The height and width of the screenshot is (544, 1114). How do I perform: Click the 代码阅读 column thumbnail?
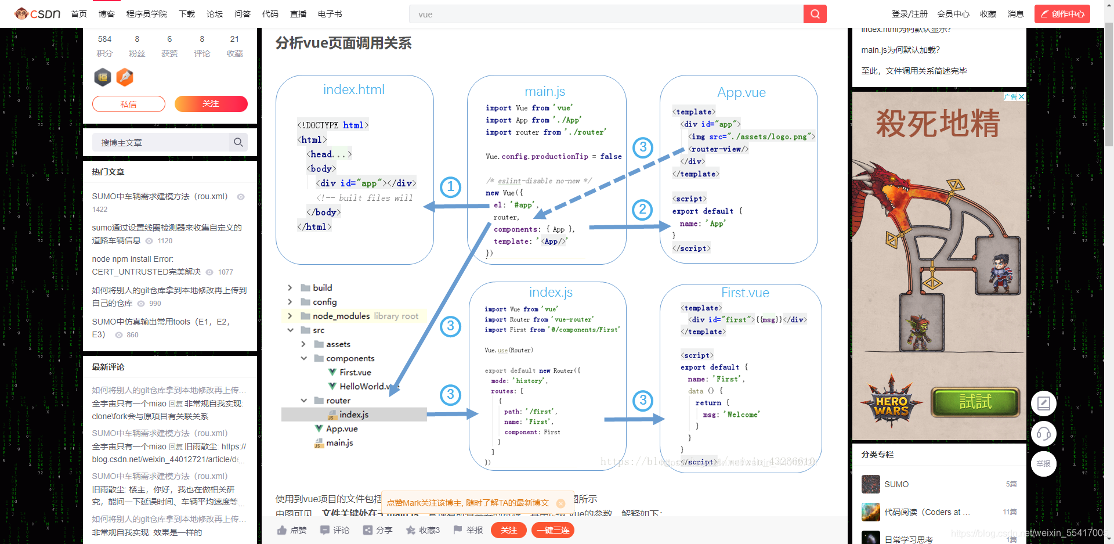click(871, 512)
